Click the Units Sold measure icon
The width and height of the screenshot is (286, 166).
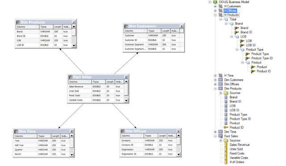226,149
